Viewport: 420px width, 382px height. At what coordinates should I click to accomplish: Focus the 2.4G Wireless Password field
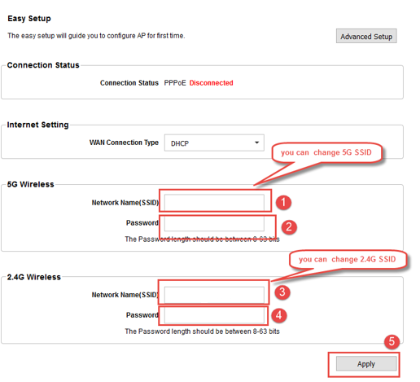point(214,315)
